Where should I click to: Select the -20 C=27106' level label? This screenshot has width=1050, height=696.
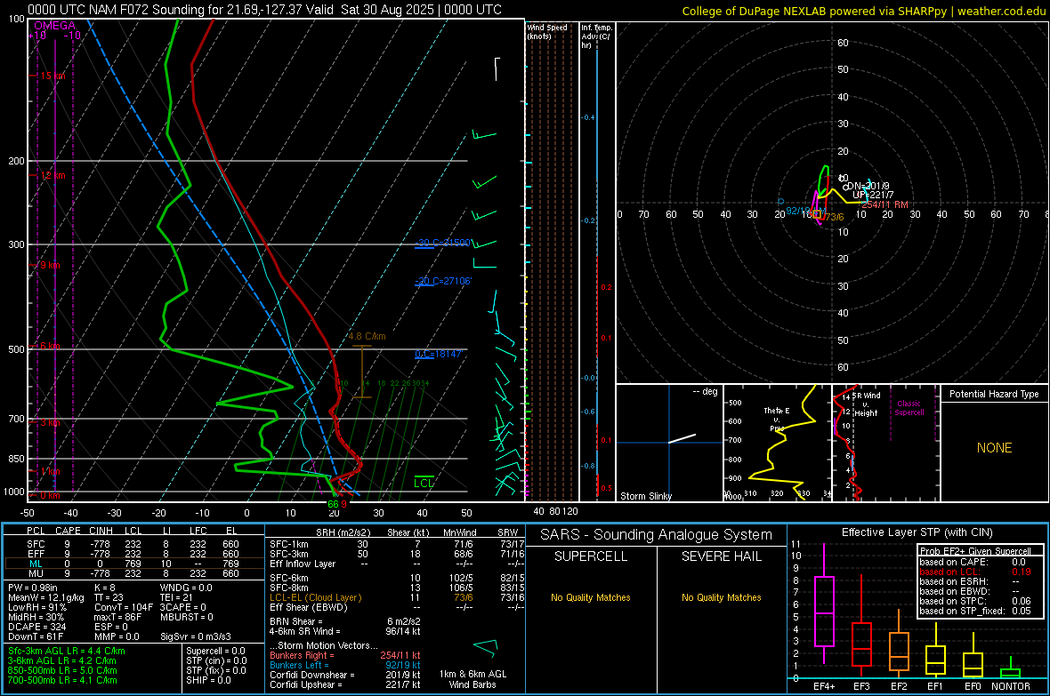click(x=442, y=281)
